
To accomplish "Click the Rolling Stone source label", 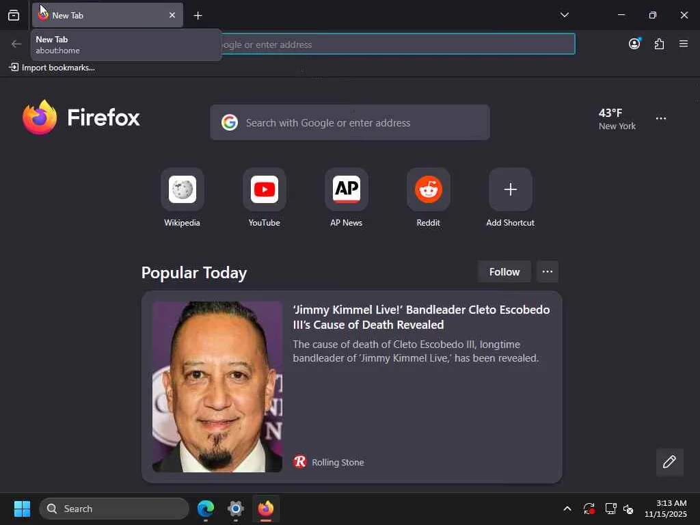I will pos(338,463).
